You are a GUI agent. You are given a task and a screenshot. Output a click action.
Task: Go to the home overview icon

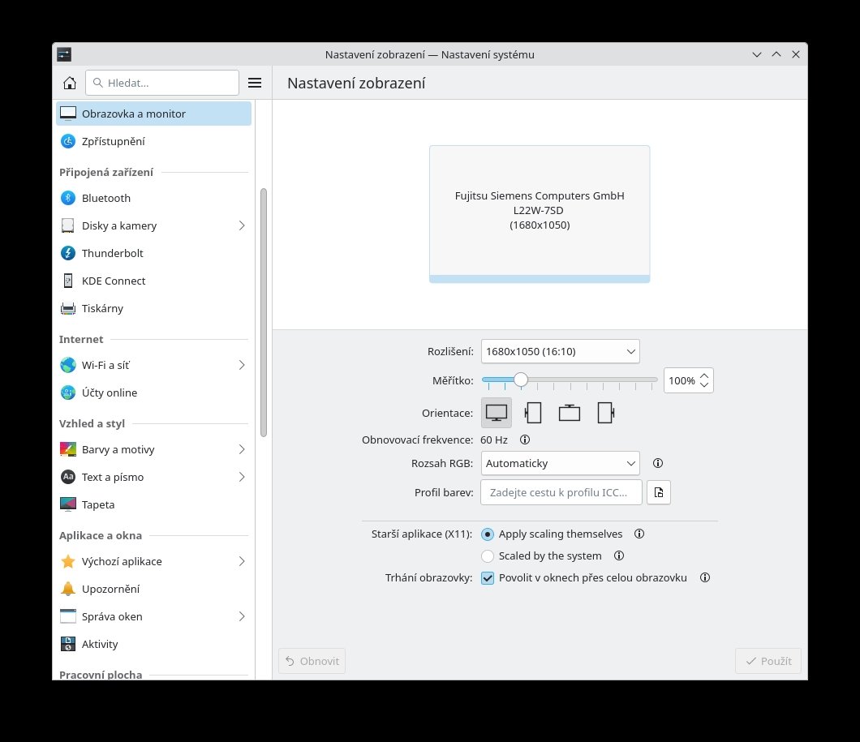(x=70, y=83)
